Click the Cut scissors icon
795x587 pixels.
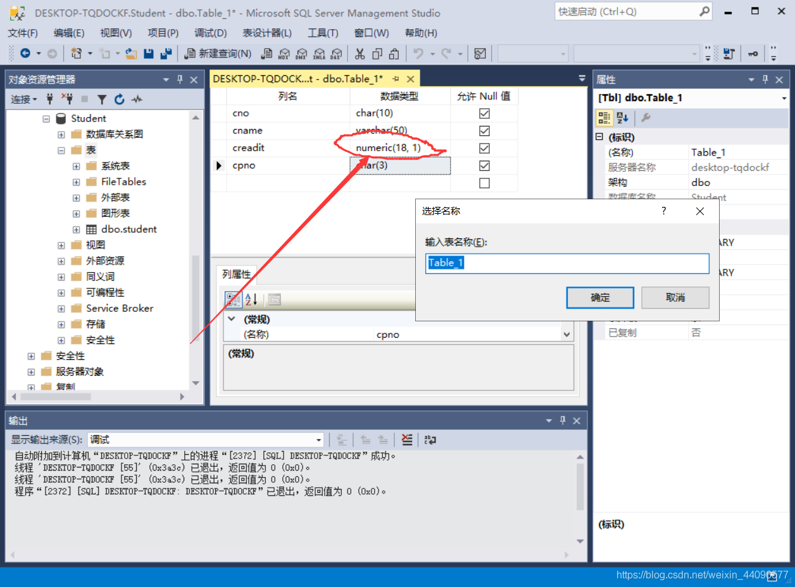[x=360, y=54]
